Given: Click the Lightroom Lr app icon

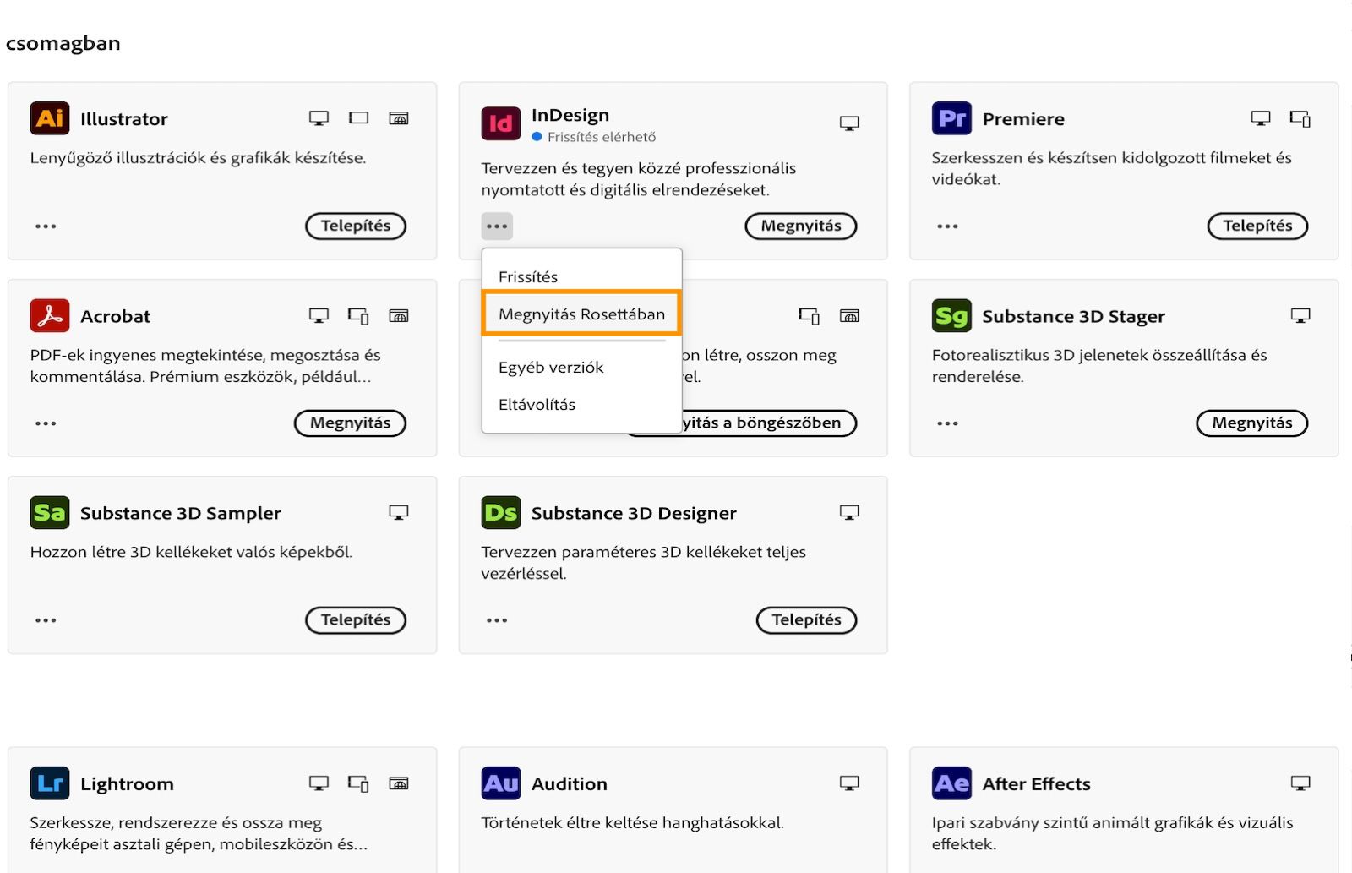Looking at the screenshot, I should pos(50,783).
